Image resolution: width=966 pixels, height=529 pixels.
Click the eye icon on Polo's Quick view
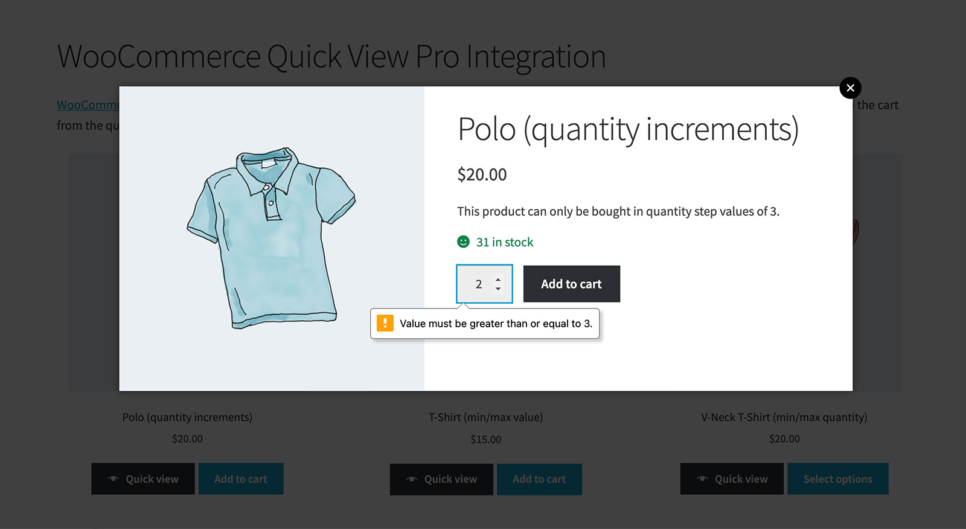pos(113,479)
